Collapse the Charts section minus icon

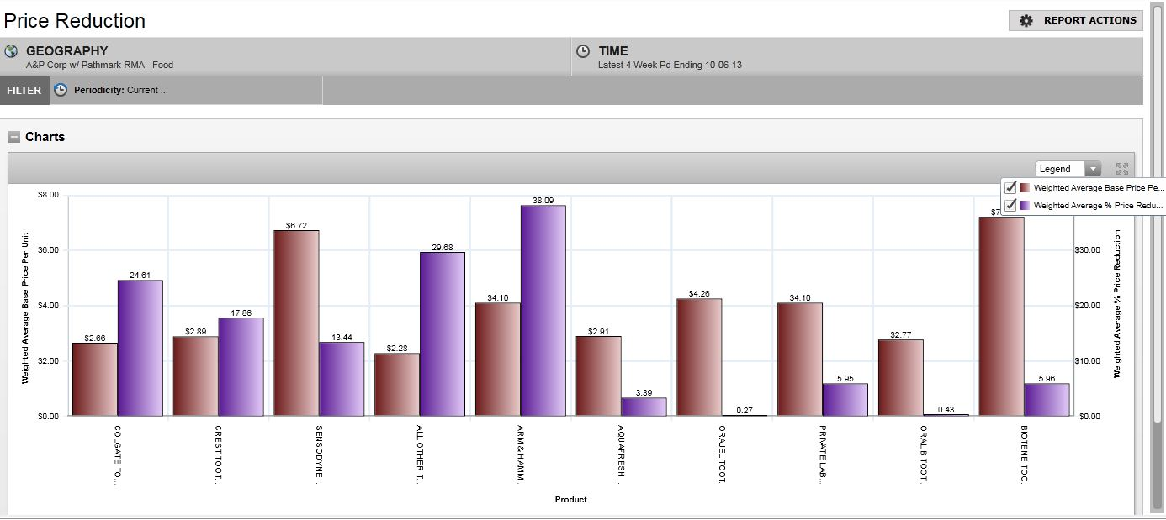pos(14,137)
